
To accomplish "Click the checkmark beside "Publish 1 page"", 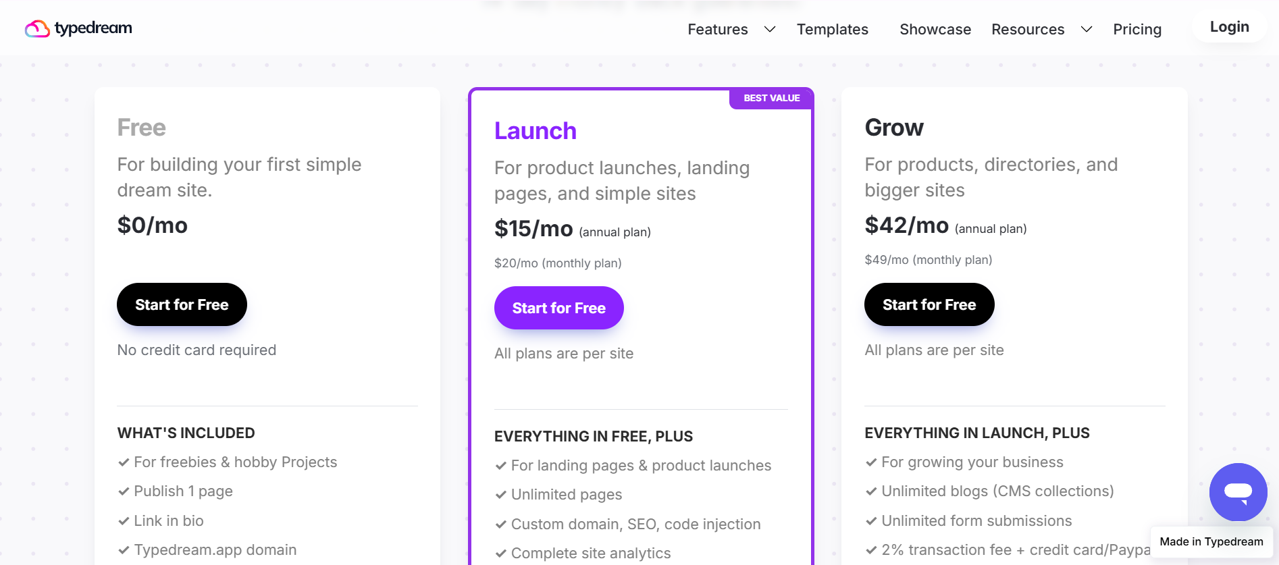I will [124, 491].
